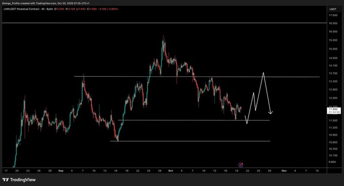The image size is (344, 186).
Task: Click the Nov label on the time axis
Action: point(284,171)
